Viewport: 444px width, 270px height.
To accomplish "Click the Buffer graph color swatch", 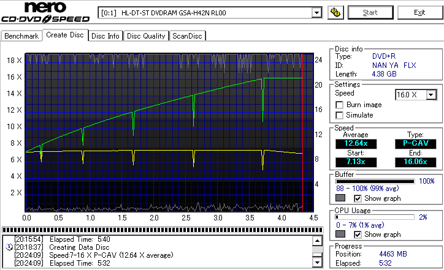I will 340,198.
